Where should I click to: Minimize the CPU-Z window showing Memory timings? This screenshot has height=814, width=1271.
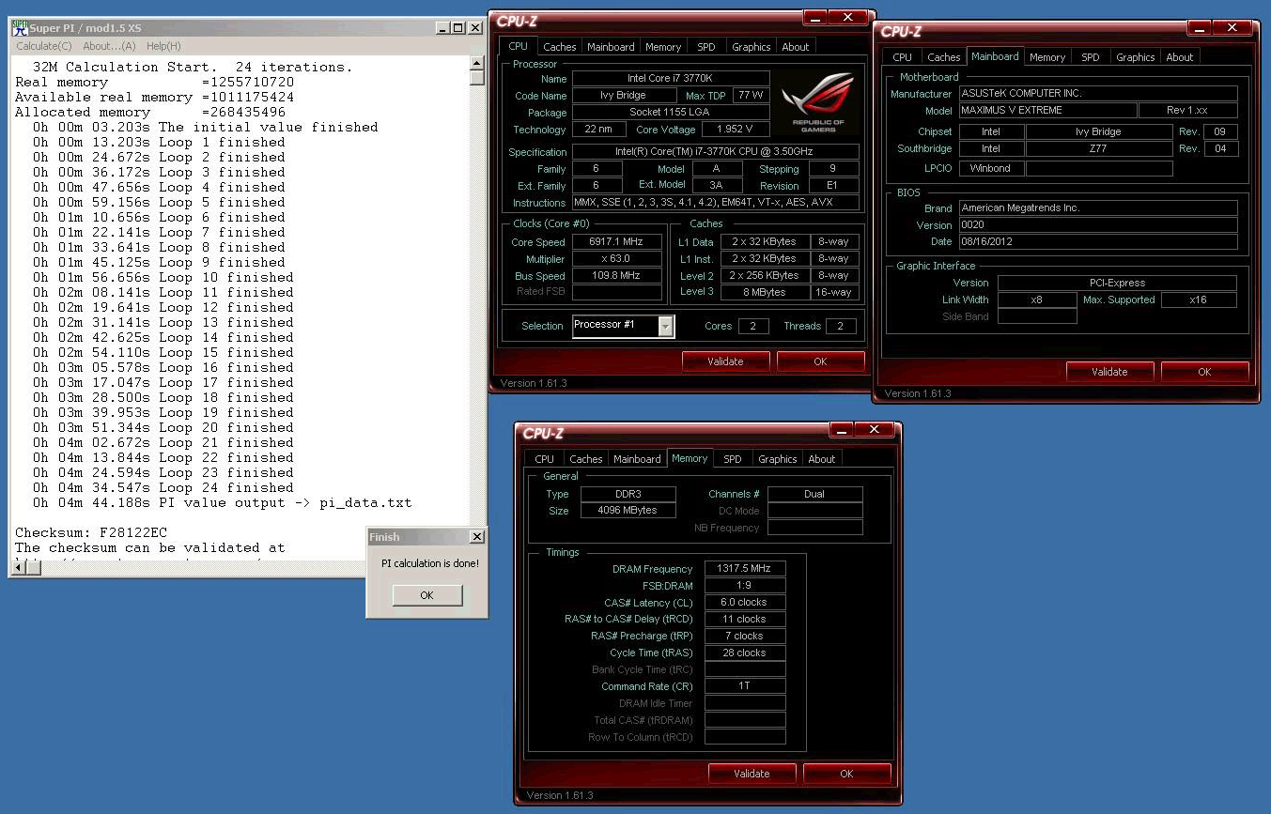click(841, 430)
